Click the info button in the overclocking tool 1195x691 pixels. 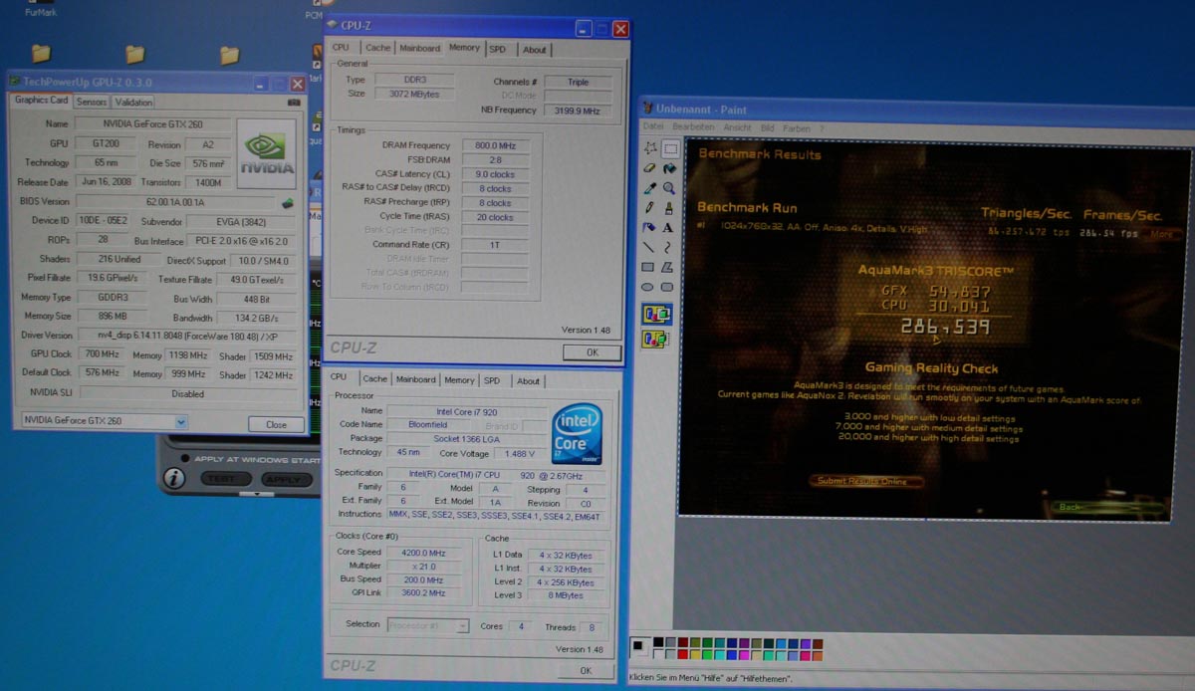pyautogui.click(x=174, y=478)
